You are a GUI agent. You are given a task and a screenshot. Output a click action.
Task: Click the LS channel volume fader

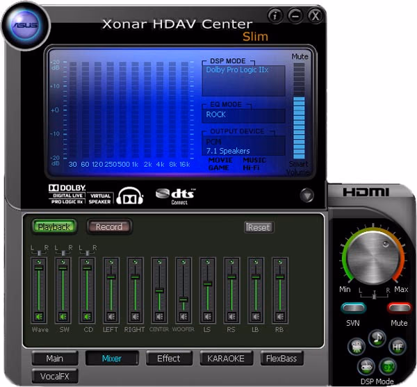[x=208, y=283]
